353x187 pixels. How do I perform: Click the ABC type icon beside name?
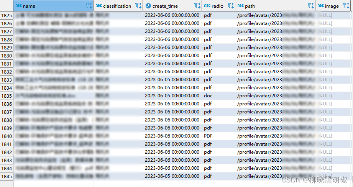click(19, 6)
